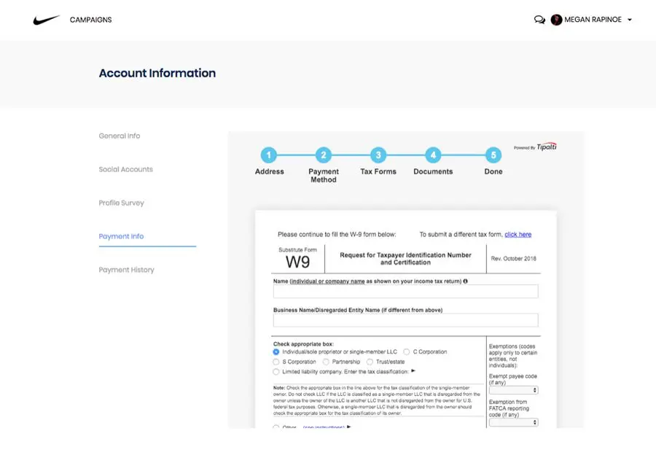Select the Trust/estate option
Screen dimensions: 656x455
tap(369, 362)
